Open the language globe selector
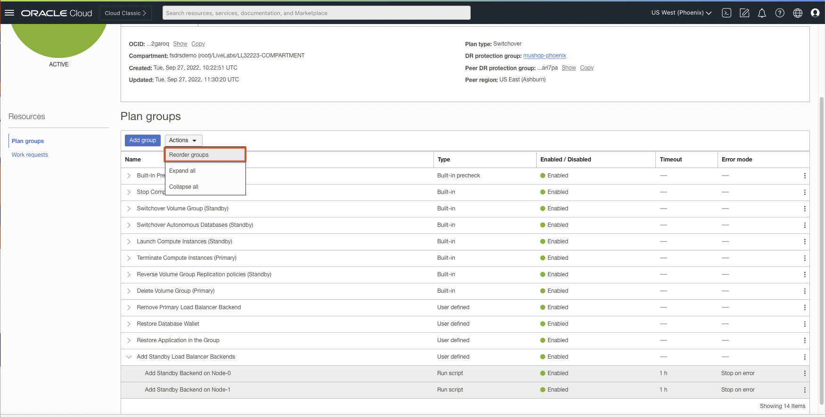The width and height of the screenshot is (825, 417). [x=798, y=13]
